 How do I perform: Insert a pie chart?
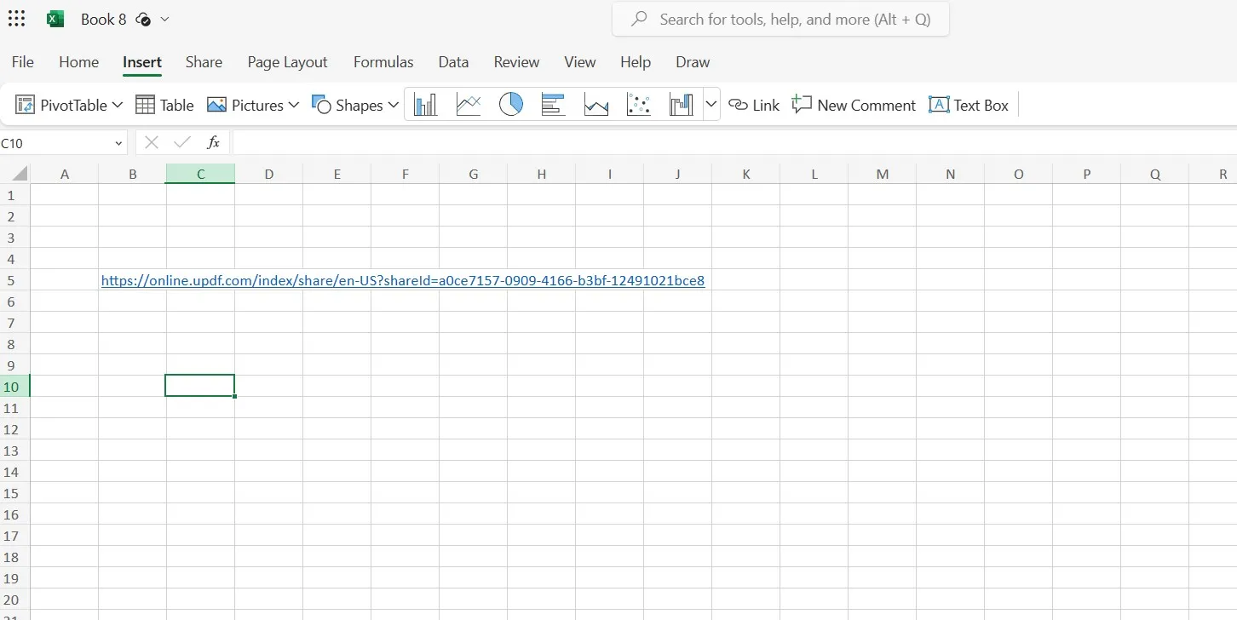click(x=510, y=105)
